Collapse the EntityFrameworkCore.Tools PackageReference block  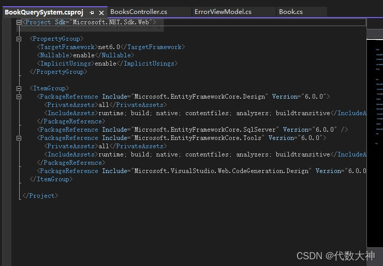(x=19, y=138)
